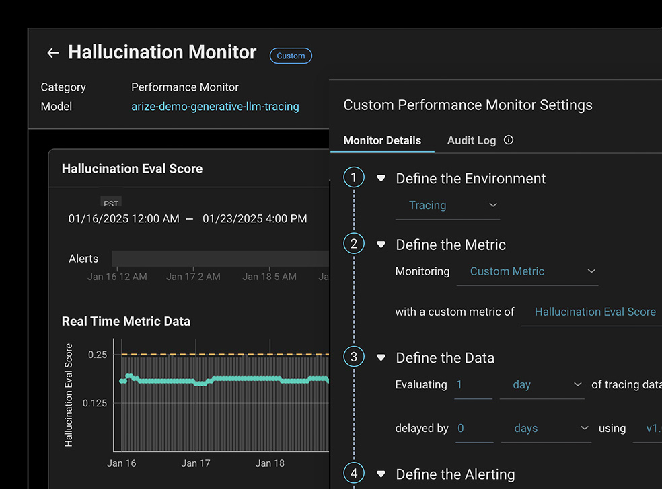This screenshot has width=662, height=489.
Task: Click the back arrow beside Hallucination Monitor
Action: [x=53, y=53]
